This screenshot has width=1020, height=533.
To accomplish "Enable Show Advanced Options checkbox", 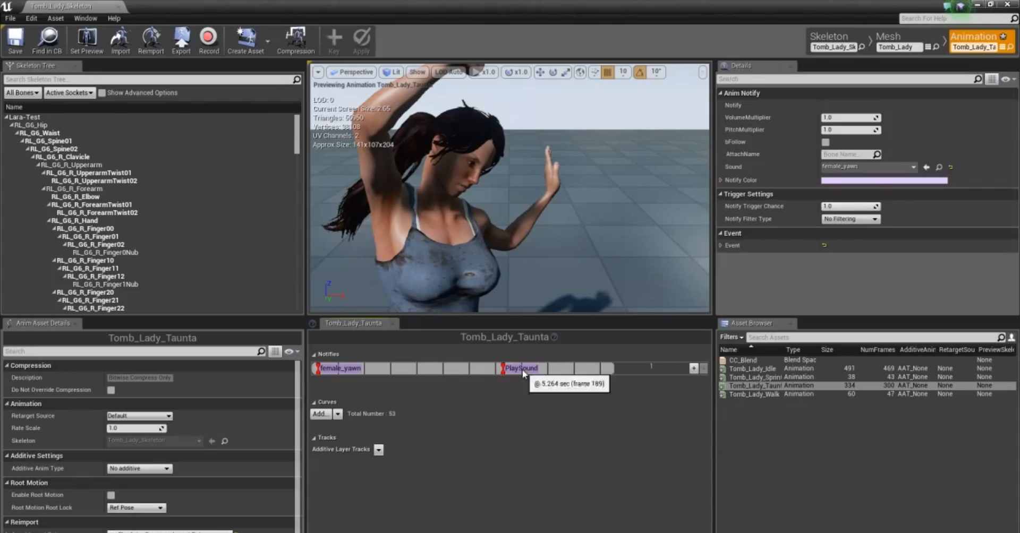I will [102, 93].
